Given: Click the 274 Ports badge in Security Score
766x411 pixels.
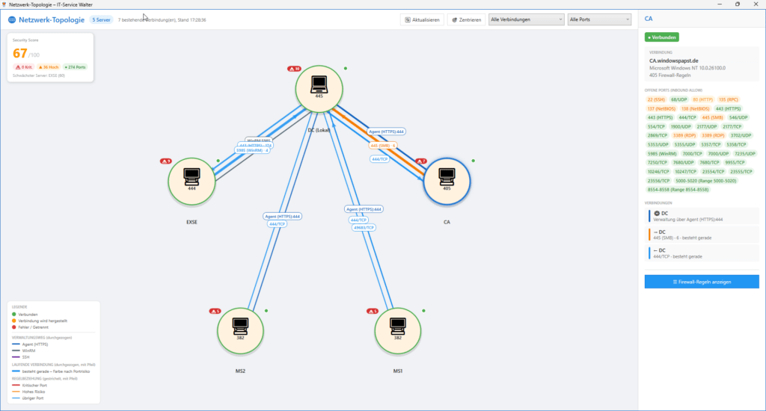Looking at the screenshot, I should click(x=76, y=67).
